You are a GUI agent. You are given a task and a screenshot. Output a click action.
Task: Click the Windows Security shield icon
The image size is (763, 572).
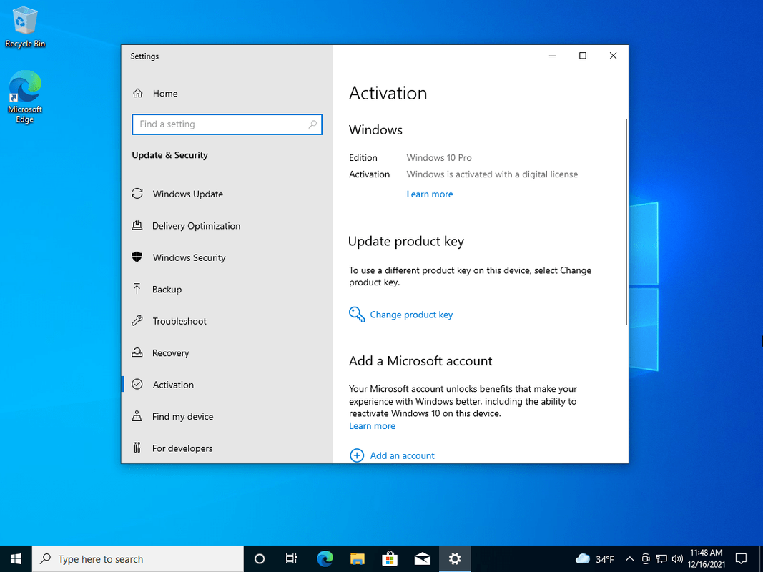[x=137, y=257]
